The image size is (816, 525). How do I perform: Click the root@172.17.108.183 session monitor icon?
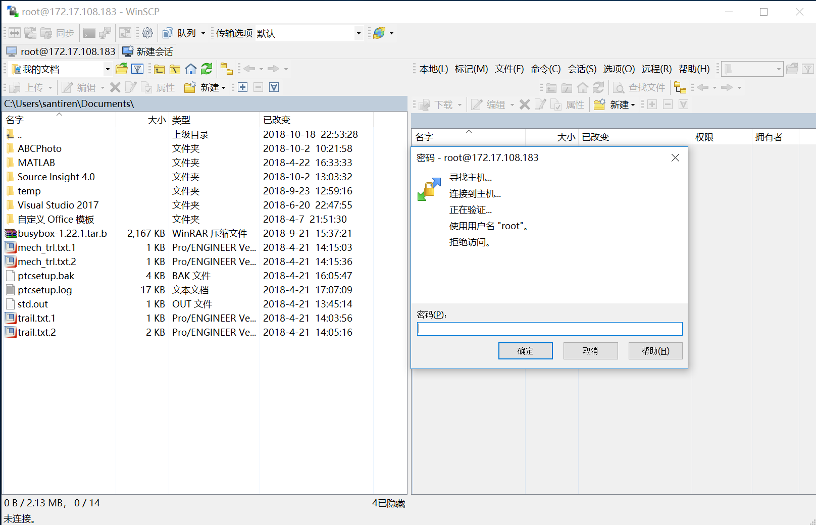coord(12,51)
